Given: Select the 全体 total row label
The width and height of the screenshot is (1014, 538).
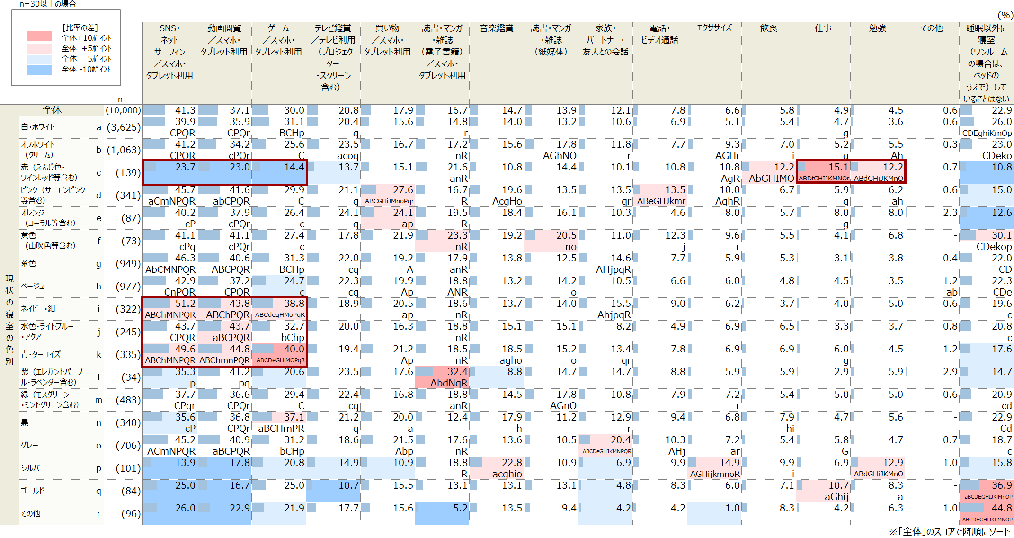Looking at the screenshot, I should click(52, 110).
